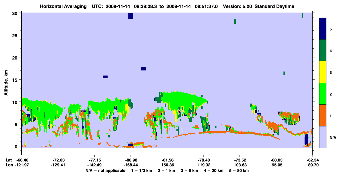This screenshot has height=178, width=347.
Task: Click the dark blue block near 17.5 km altitude
Action: [x=144, y=69]
